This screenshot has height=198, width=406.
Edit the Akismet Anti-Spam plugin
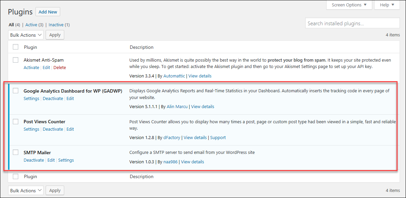tap(46, 67)
